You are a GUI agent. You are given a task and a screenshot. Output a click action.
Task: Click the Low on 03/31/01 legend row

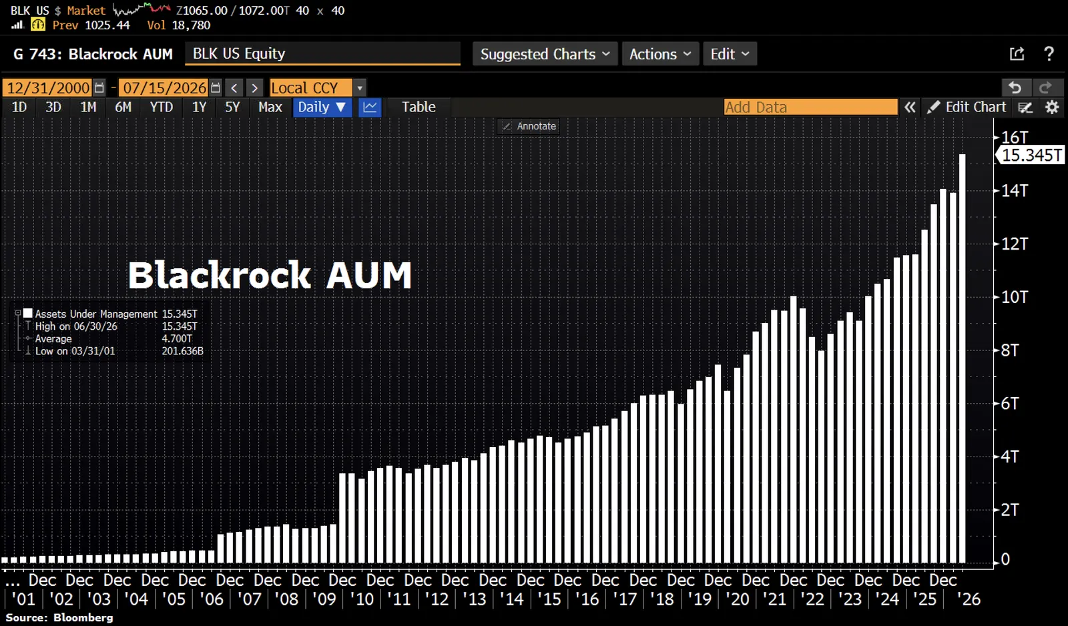(x=113, y=351)
